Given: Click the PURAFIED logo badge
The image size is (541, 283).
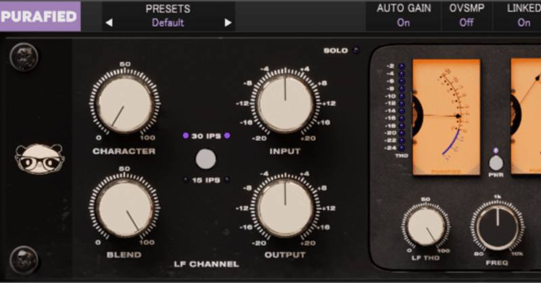Looking at the screenshot, I should [x=40, y=16].
